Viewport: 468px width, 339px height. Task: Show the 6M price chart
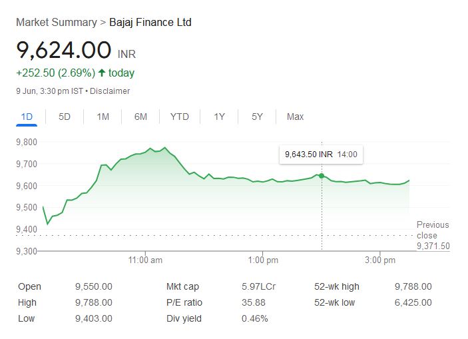coord(140,117)
